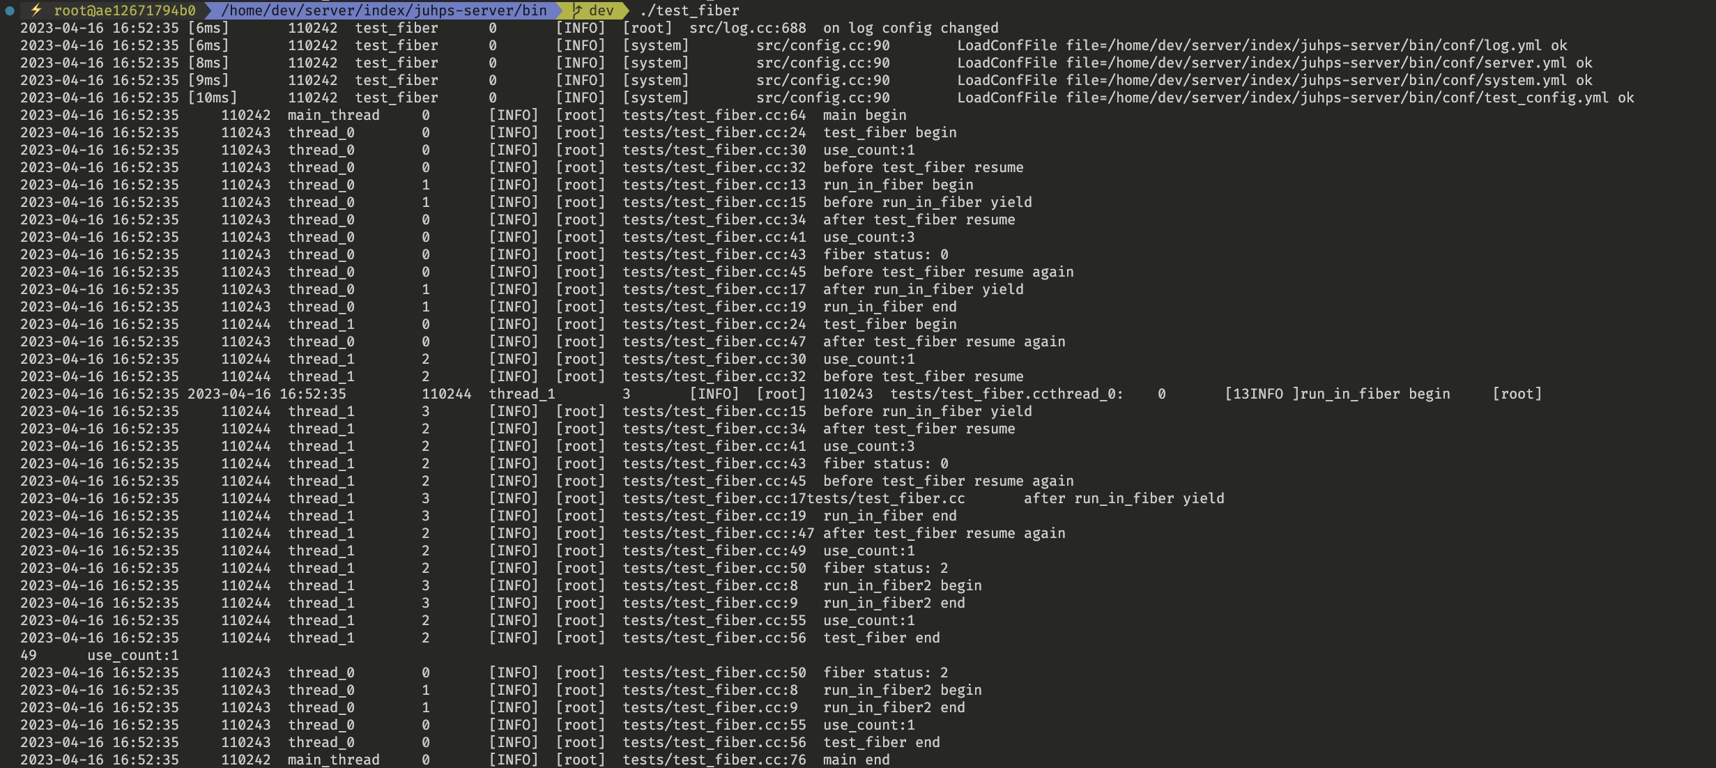Viewport: 1716px width, 768px height.
Task: Click the lightning bolt icon in the prompt
Action: [x=36, y=10]
